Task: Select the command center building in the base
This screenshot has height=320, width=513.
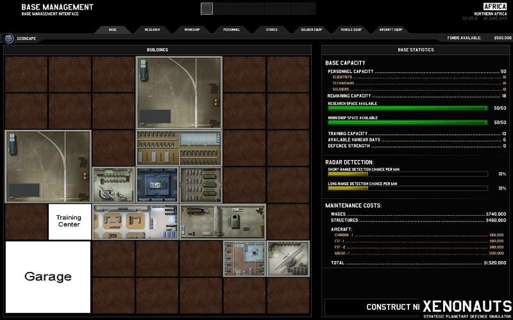Action: pos(157,185)
